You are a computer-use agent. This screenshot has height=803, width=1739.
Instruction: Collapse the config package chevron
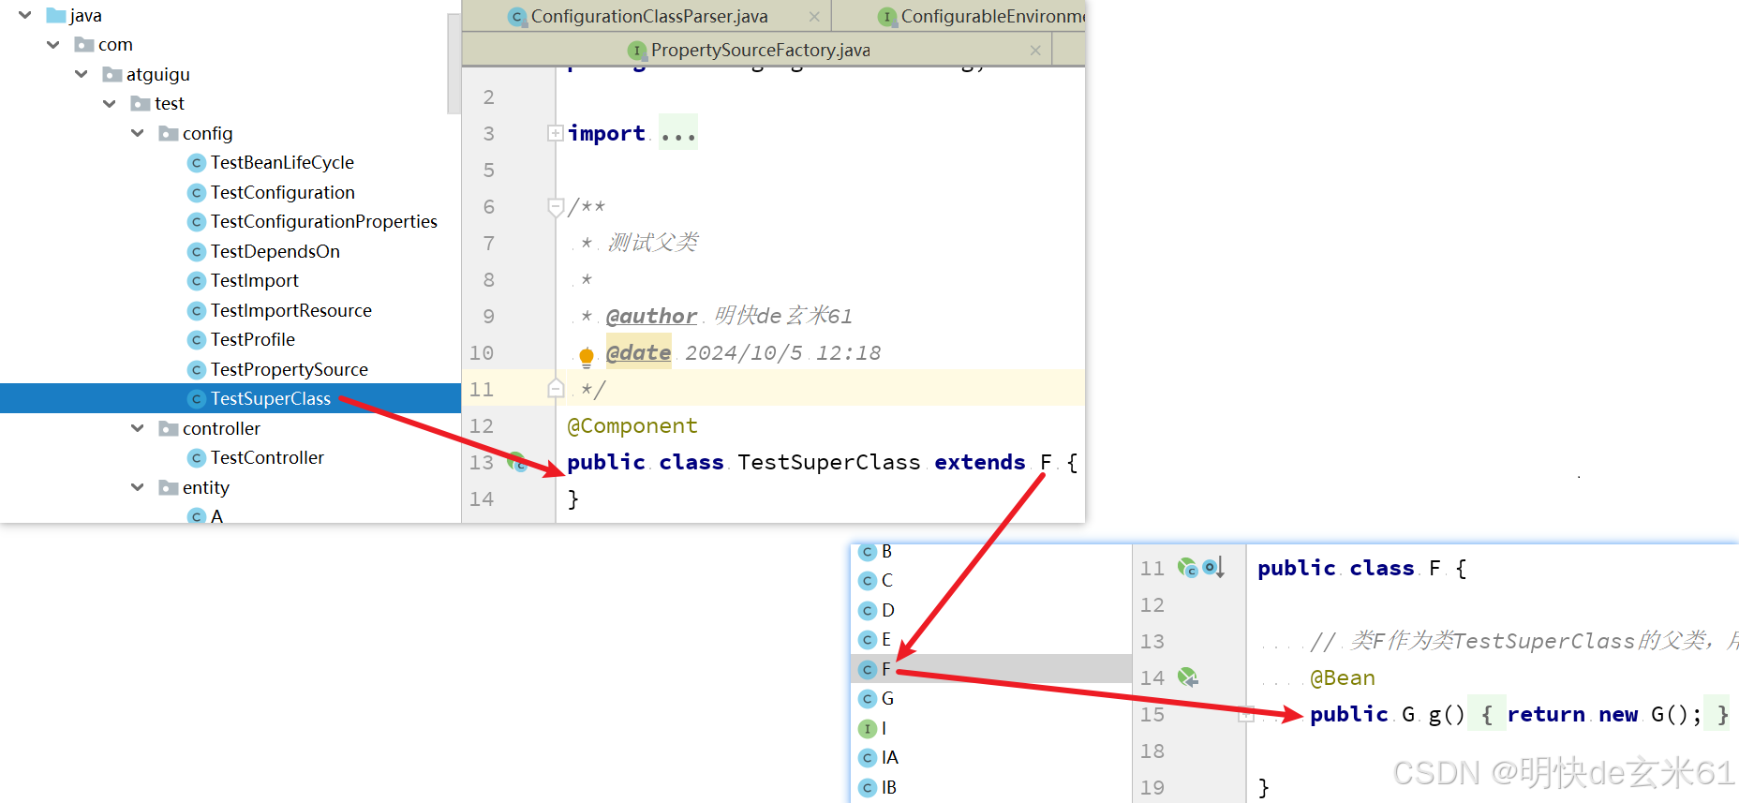coord(138,133)
